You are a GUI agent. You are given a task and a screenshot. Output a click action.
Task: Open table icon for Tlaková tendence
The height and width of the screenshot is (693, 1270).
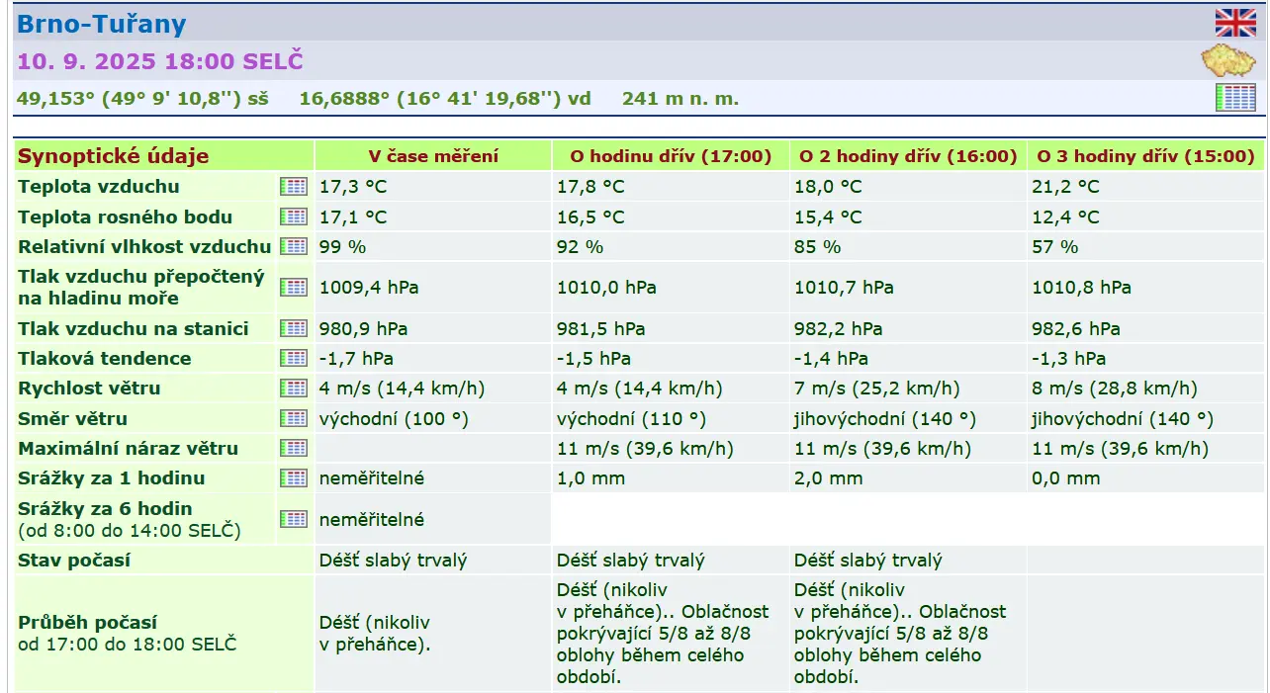tap(294, 358)
